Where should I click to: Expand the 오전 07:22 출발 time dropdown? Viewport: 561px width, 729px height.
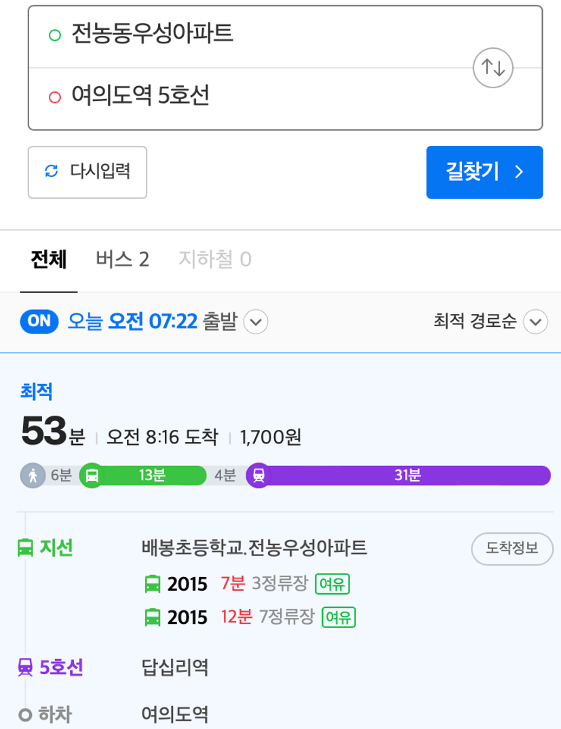(256, 321)
